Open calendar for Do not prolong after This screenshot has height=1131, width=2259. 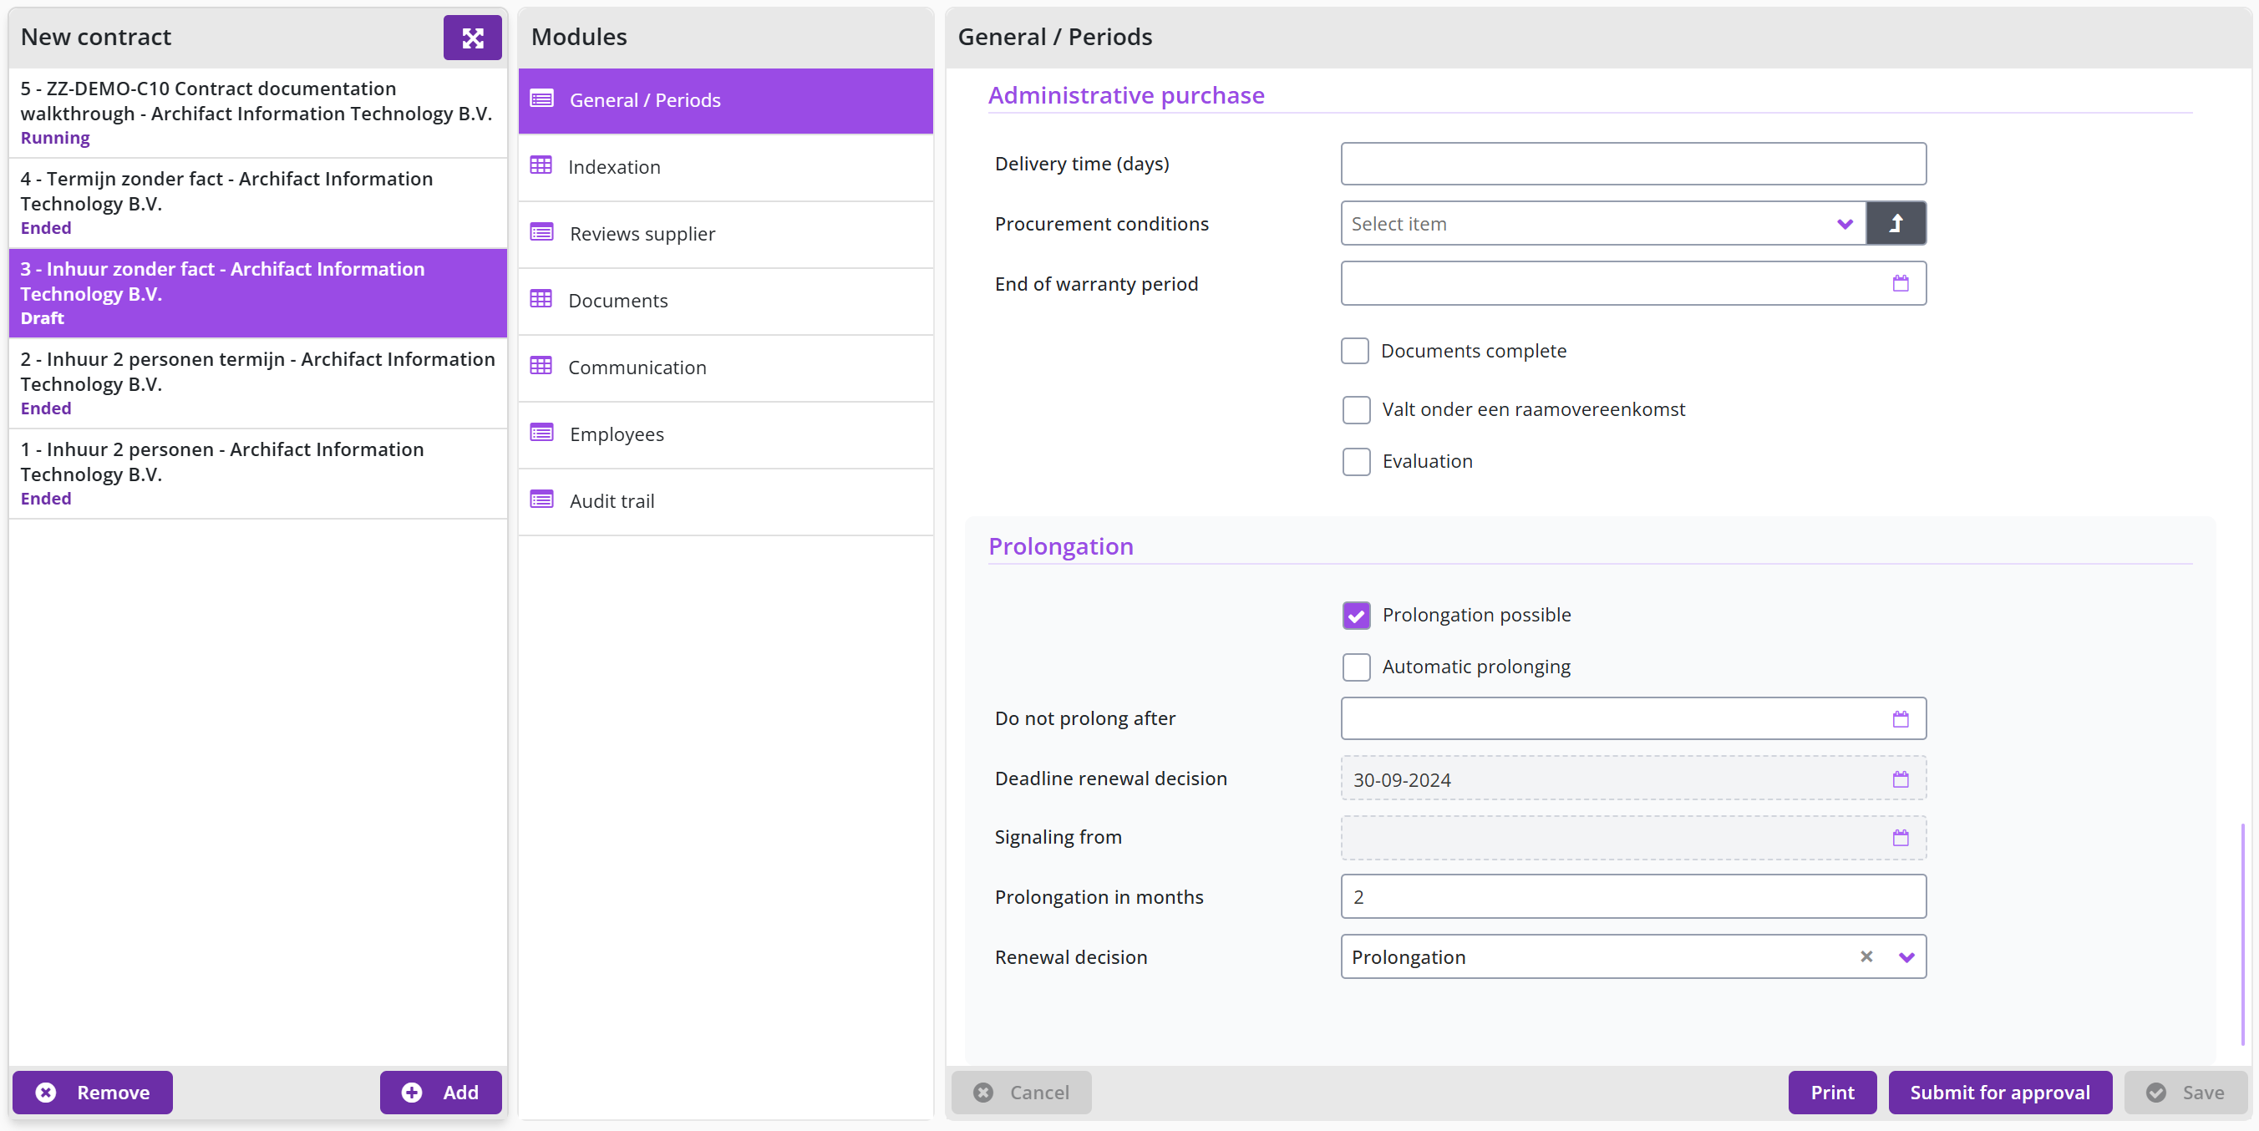tap(1901, 719)
